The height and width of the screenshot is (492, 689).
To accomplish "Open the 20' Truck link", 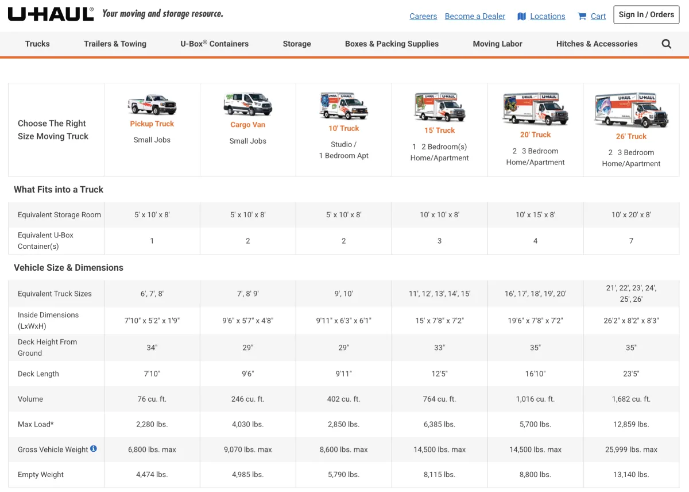I will [x=536, y=134].
